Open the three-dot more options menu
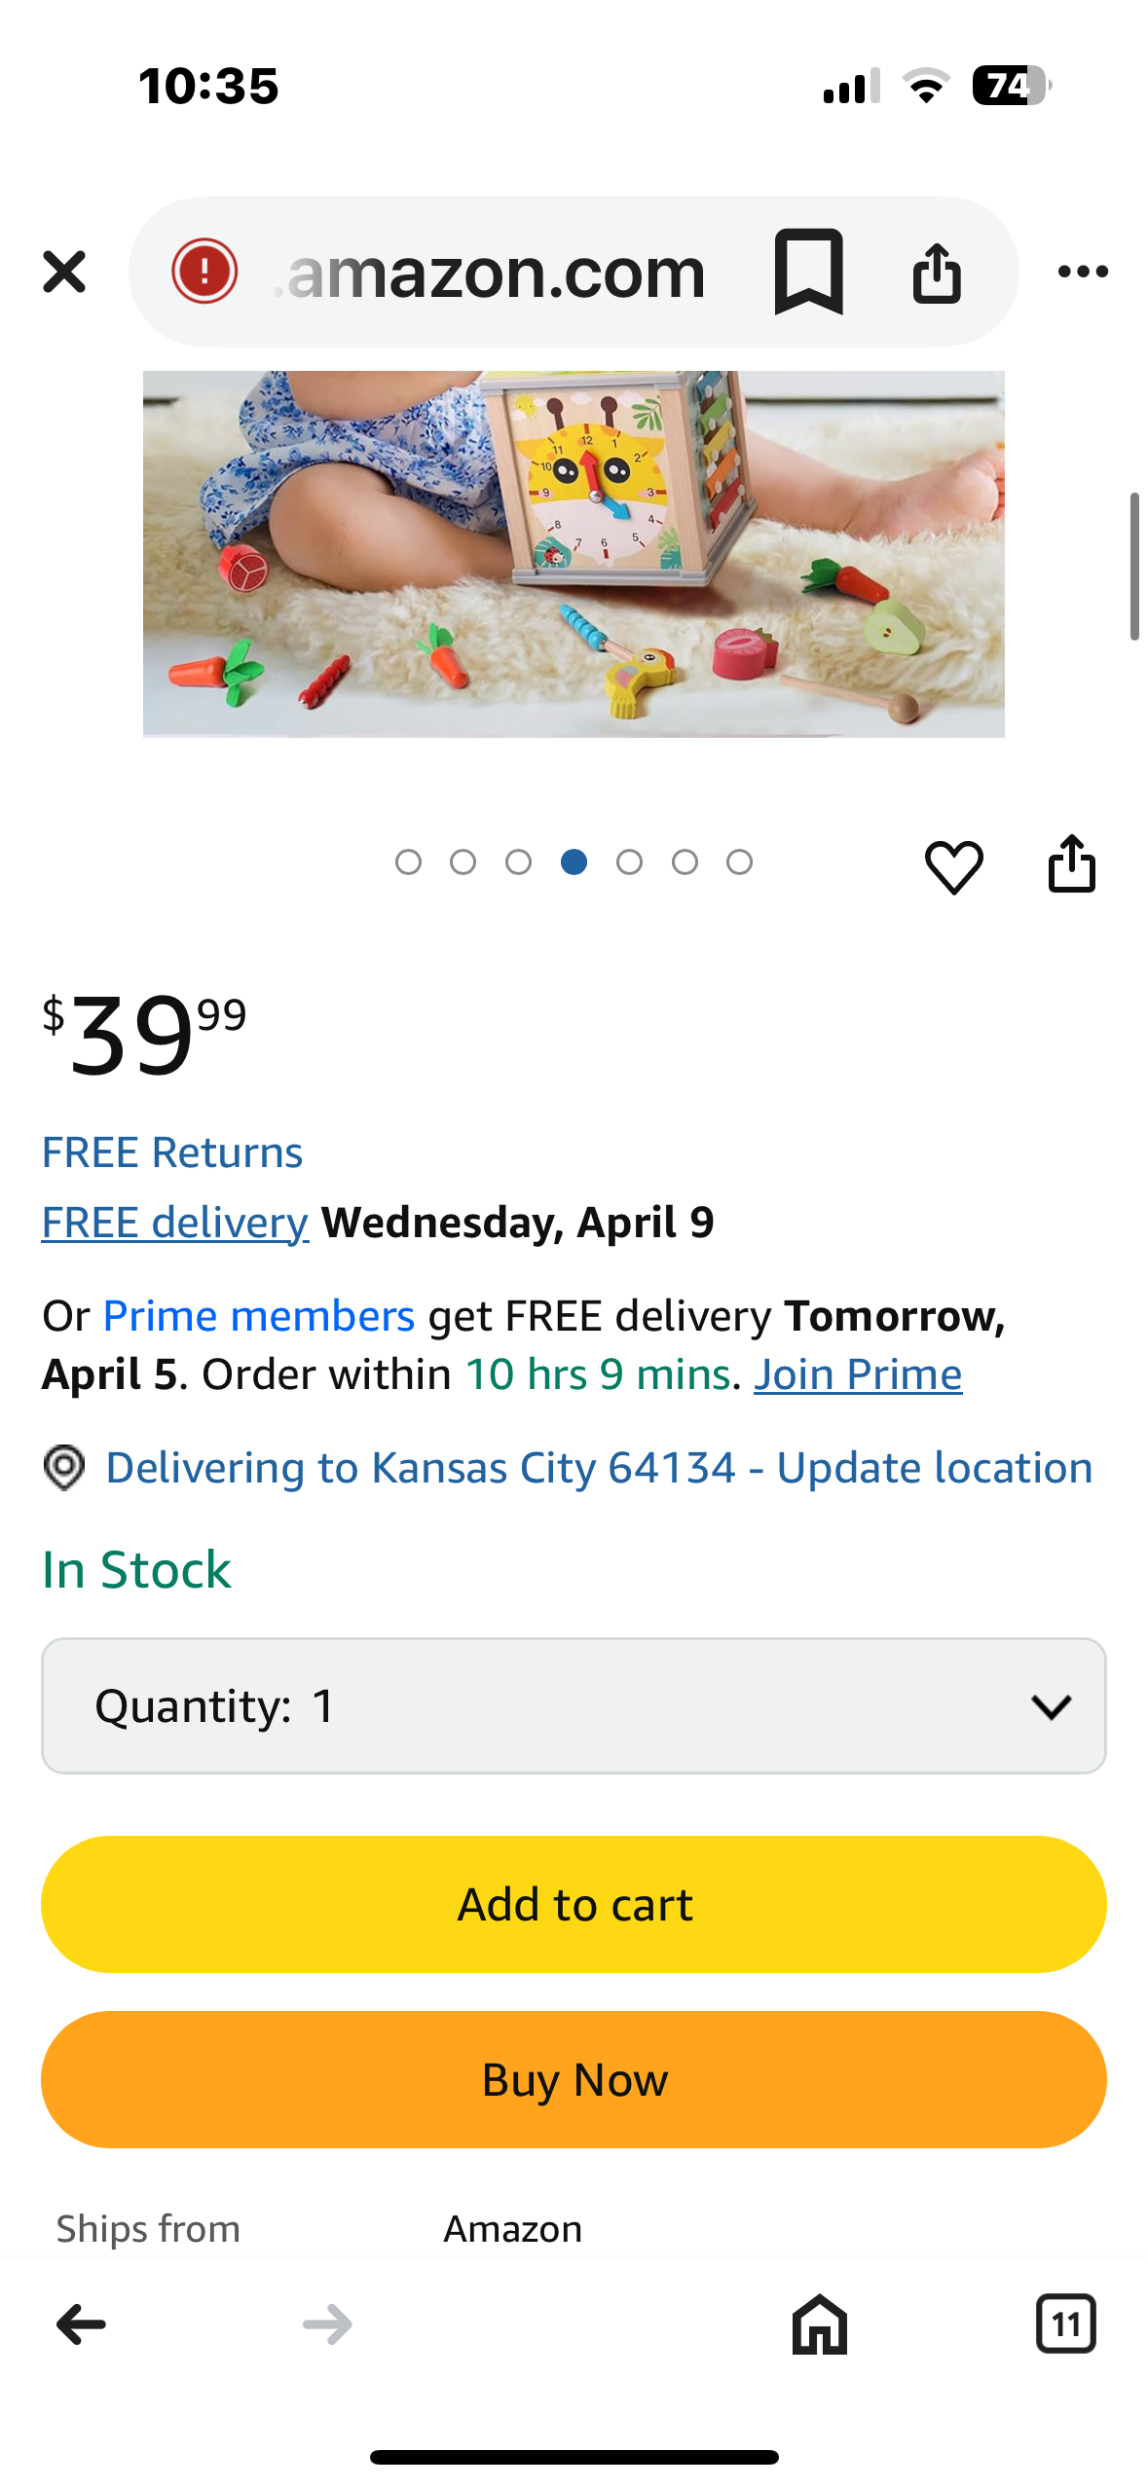The image size is (1148, 2488). click(x=1083, y=272)
